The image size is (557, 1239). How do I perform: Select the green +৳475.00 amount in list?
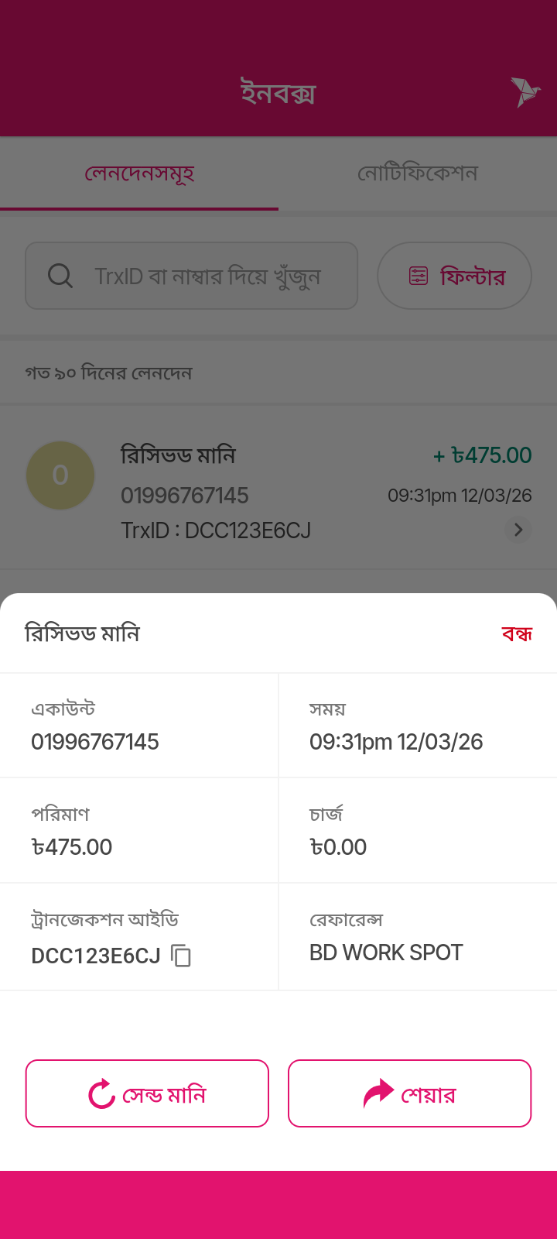(482, 455)
